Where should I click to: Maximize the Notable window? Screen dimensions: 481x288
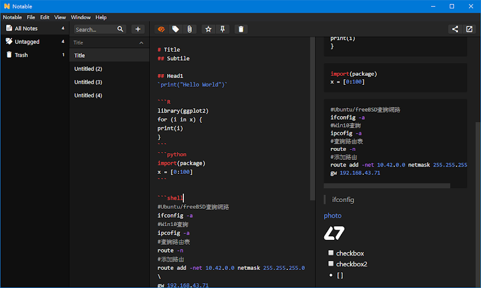tap(452, 7)
